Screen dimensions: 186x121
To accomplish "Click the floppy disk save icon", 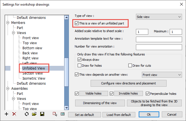I will 42,114.
